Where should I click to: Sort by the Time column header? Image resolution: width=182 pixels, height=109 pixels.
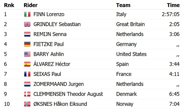coord(173,5)
